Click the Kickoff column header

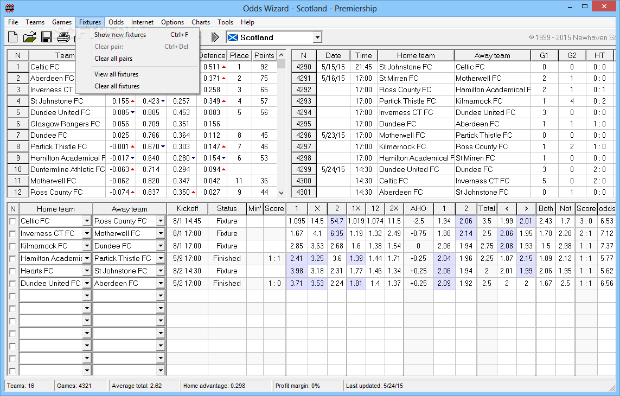coord(188,209)
